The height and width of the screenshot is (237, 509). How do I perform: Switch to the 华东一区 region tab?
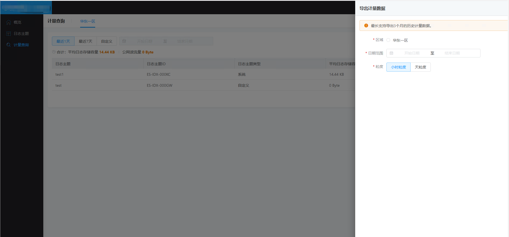[88, 21]
